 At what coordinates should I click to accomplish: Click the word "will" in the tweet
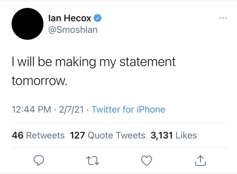pyautogui.click(x=26, y=61)
